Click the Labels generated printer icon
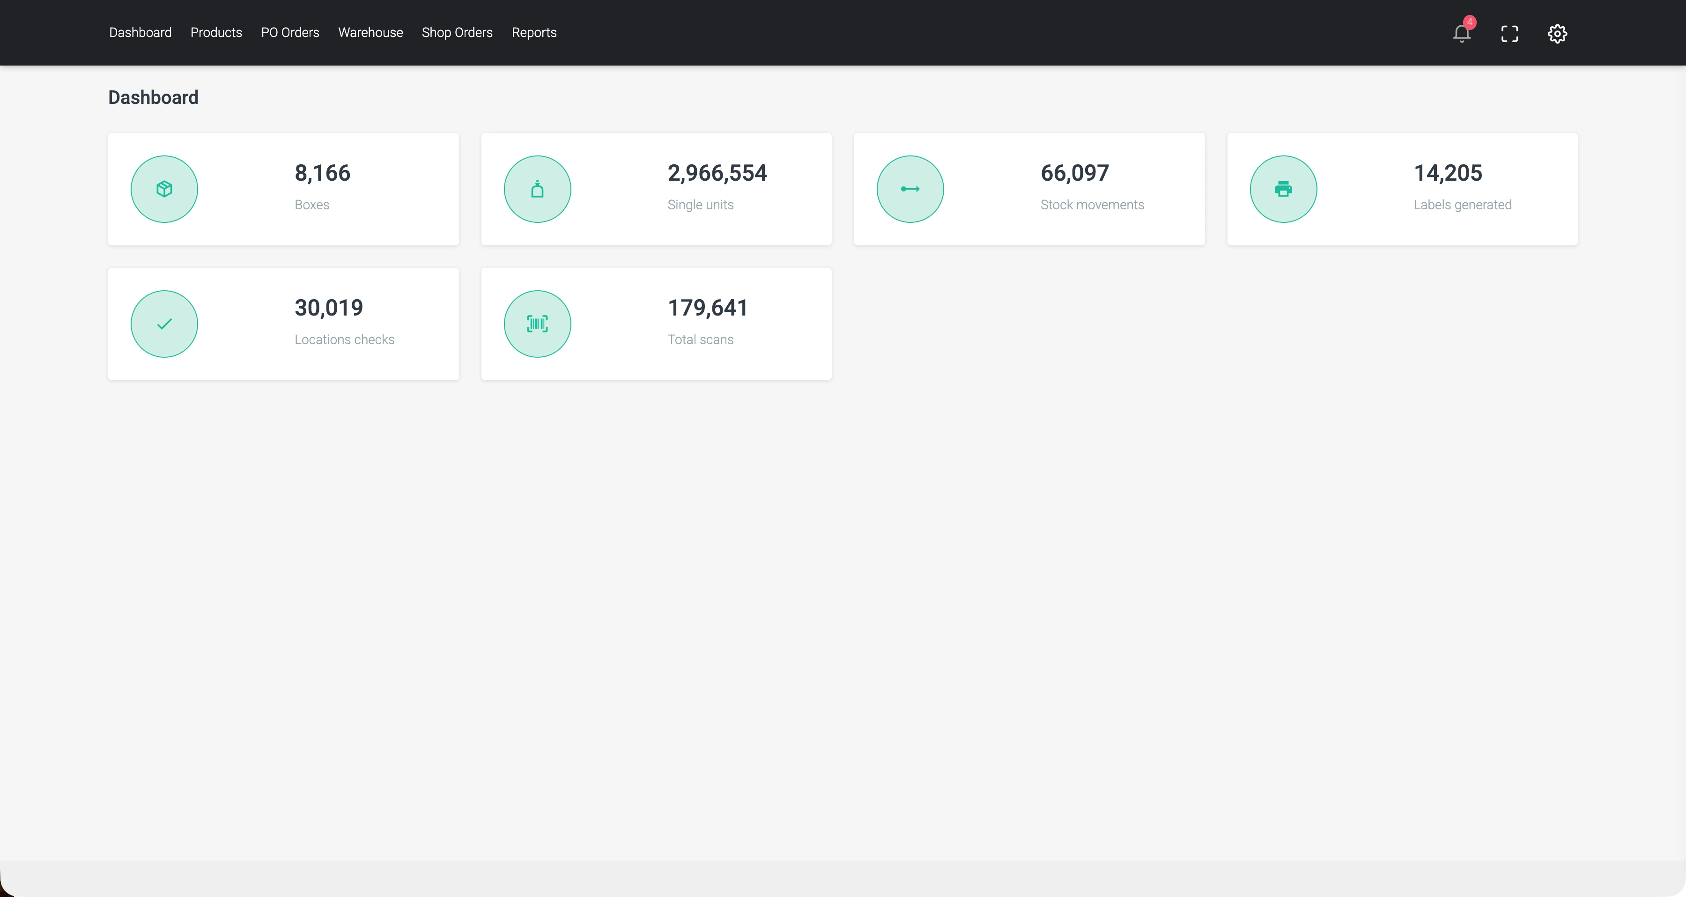 [x=1284, y=189]
